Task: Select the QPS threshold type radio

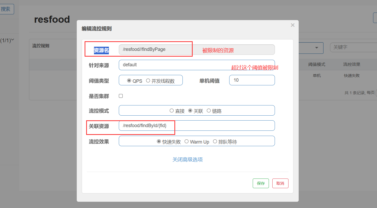Action: coord(129,81)
